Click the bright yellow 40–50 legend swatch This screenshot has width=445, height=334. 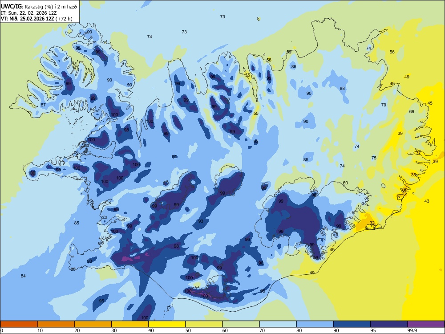(x=167, y=324)
